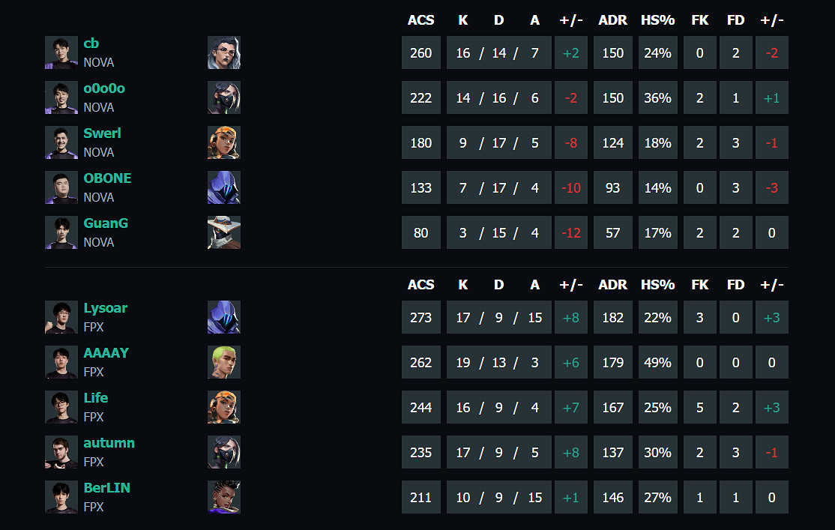Click Life's Raze agent icon

click(x=223, y=407)
